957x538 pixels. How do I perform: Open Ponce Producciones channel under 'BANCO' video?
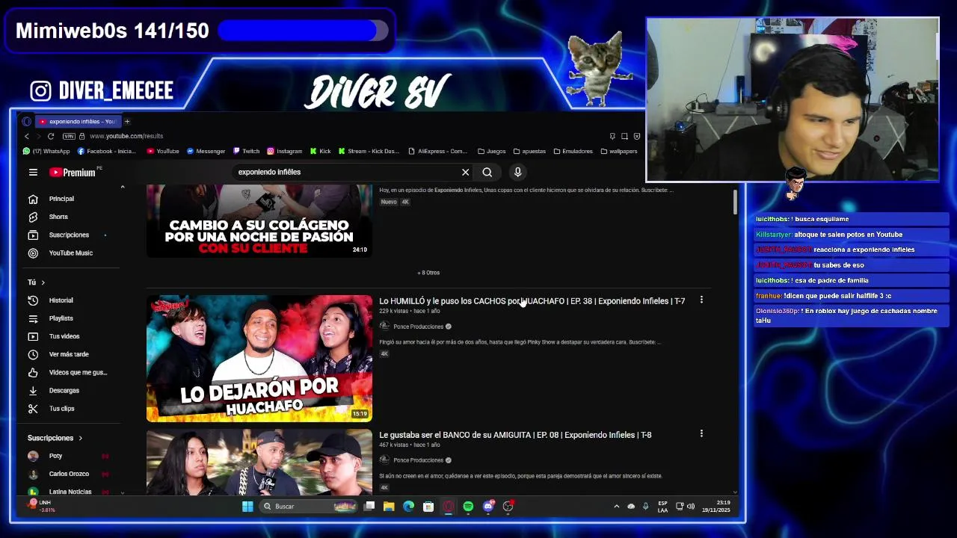pos(418,460)
